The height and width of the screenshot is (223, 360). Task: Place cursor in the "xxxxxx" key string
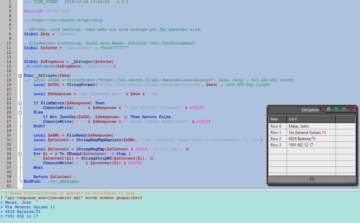click(66, 34)
